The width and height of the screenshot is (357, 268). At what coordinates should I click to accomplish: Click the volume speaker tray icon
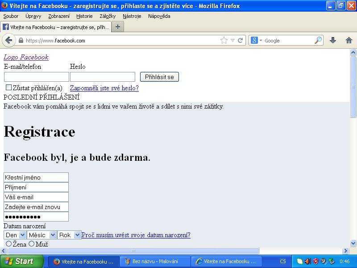(x=307, y=261)
